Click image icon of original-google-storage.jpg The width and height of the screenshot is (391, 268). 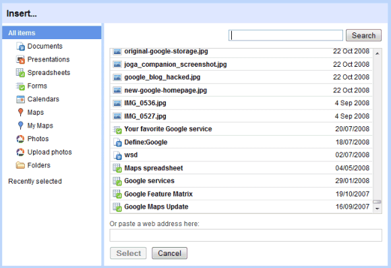117,51
